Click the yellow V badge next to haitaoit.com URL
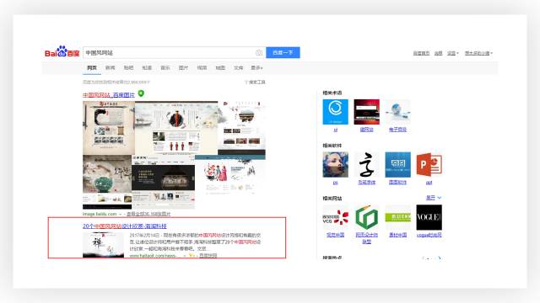This screenshot has width=540, height=303. click(x=192, y=256)
